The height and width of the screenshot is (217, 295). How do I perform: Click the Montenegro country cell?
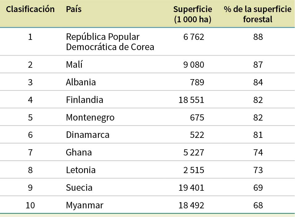pyautogui.click(x=90, y=117)
